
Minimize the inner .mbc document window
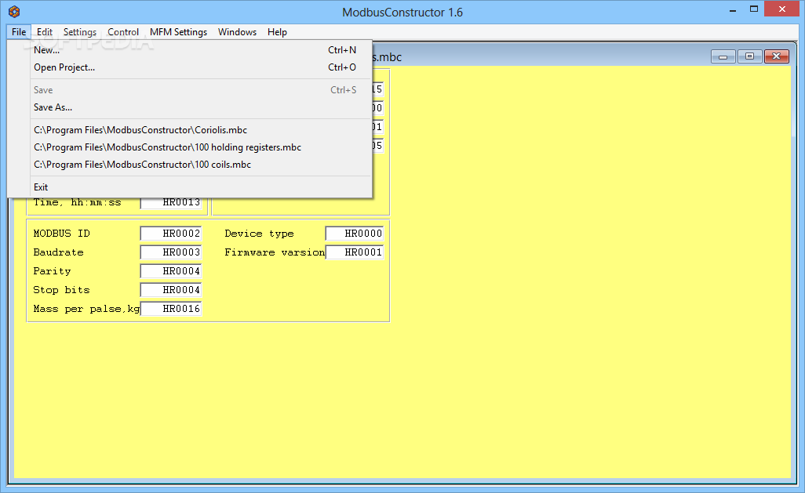click(x=723, y=56)
